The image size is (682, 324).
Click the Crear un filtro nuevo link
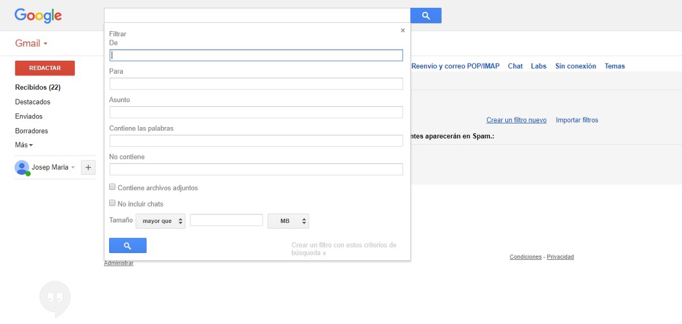[516, 120]
